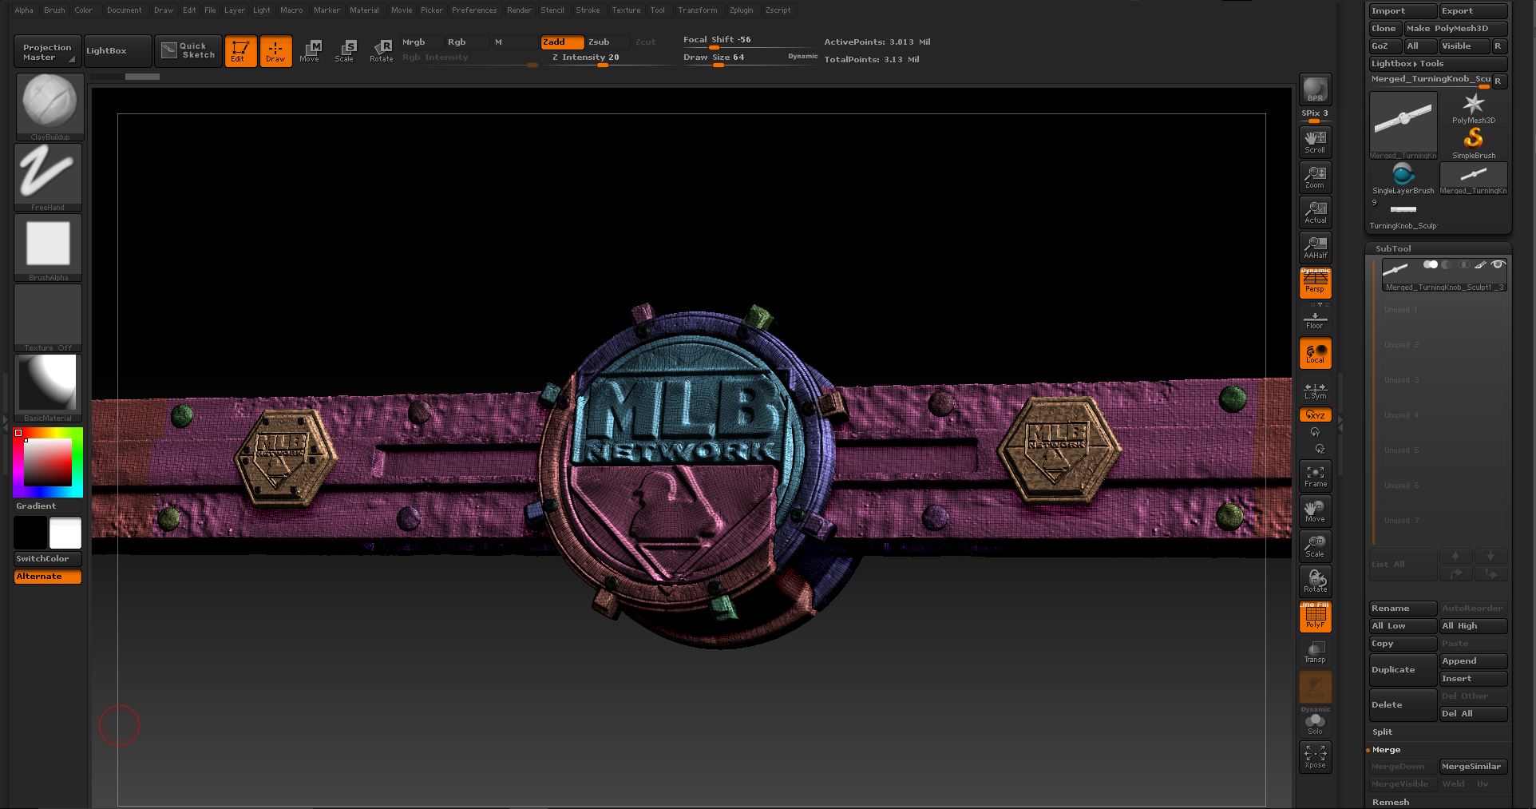Open the Document menu
Viewport: 1536px width, 809px height.
(125, 10)
